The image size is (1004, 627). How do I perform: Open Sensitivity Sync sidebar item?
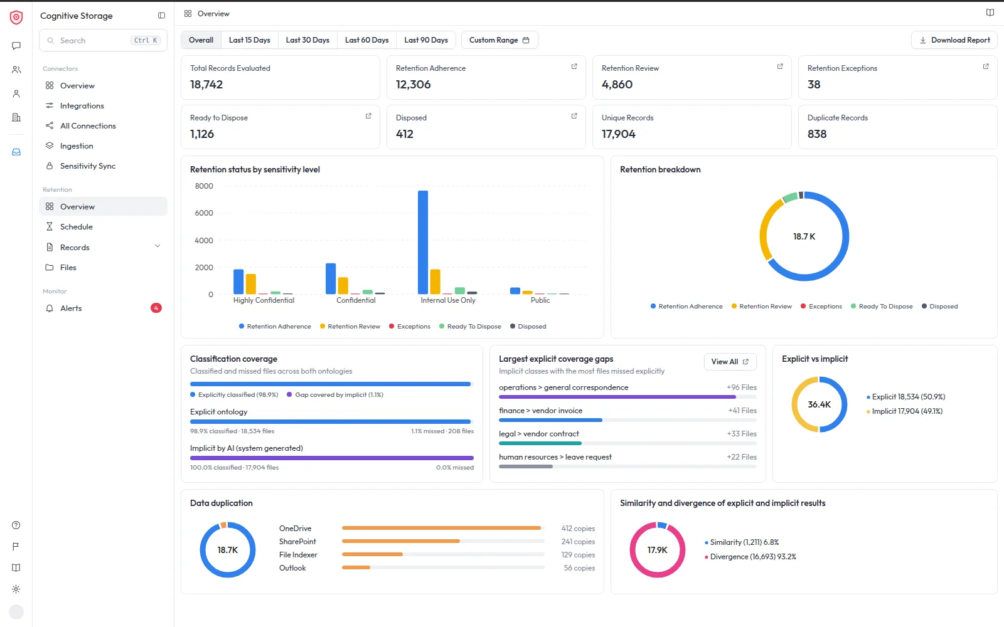[103, 166]
